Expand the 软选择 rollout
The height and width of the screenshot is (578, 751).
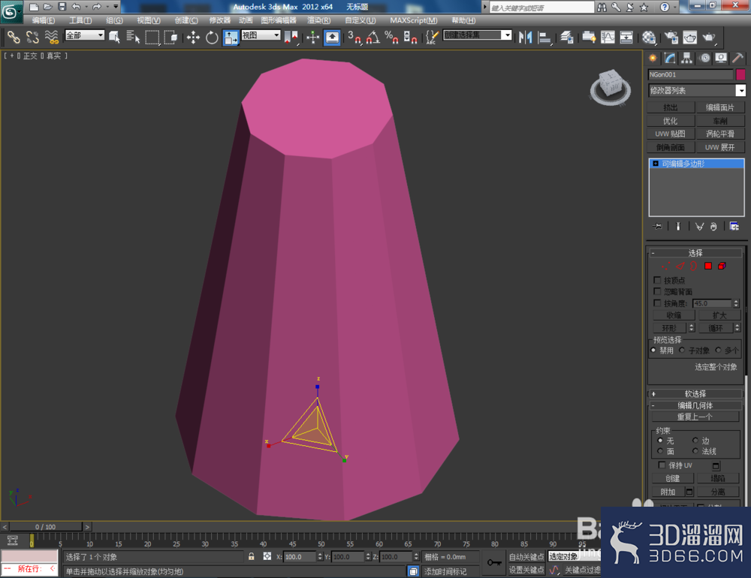(x=695, y=393)
